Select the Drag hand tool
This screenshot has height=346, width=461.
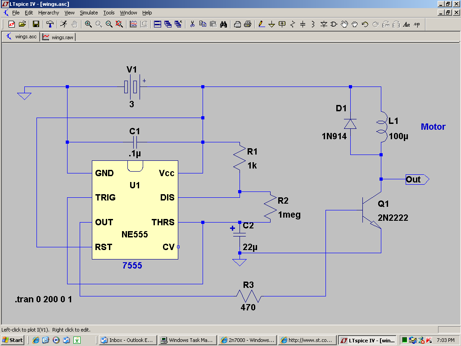[355, 24]
